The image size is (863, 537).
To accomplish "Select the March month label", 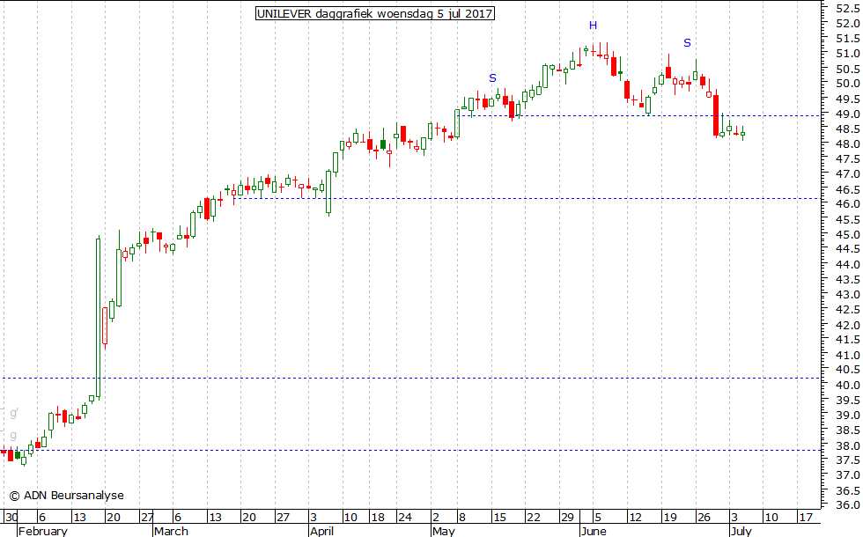I will click(x=171, y=531).
